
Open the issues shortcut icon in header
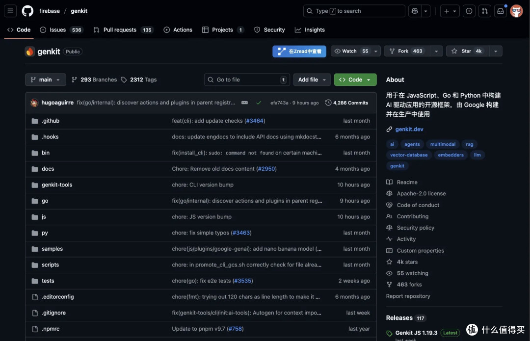[469, 11]
